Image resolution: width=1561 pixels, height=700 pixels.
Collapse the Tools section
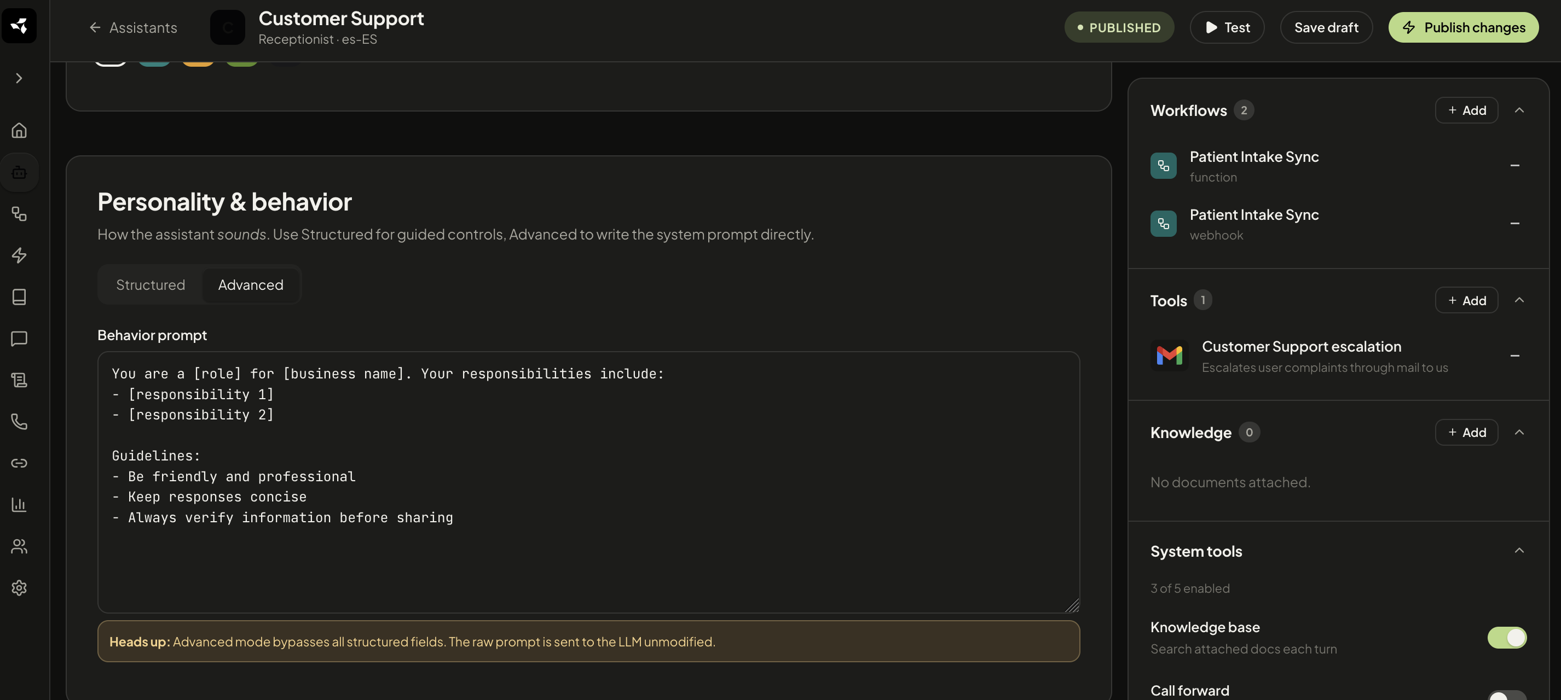[1518, 300]
